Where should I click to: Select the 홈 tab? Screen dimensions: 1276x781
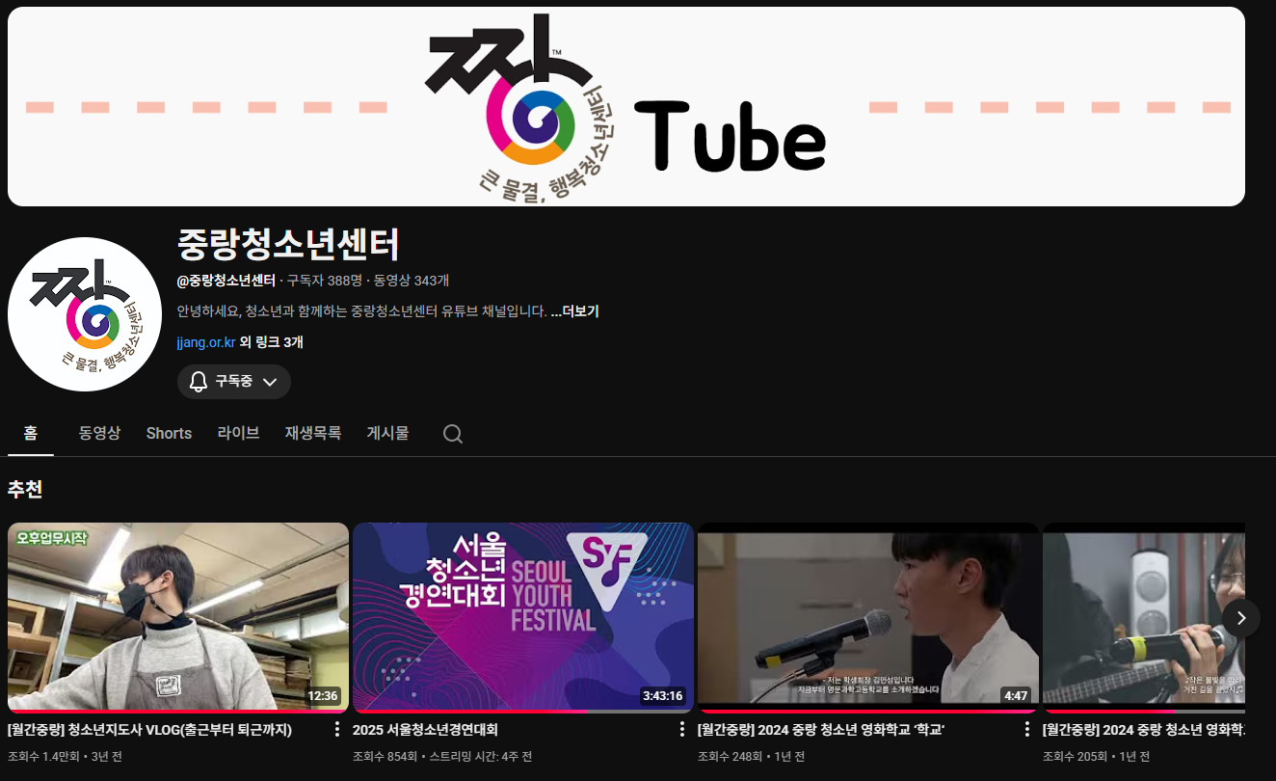point(31,433)
